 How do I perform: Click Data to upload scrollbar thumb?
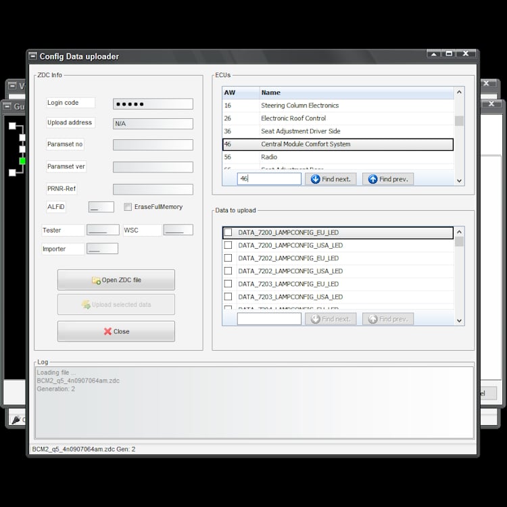click(459, 241)
